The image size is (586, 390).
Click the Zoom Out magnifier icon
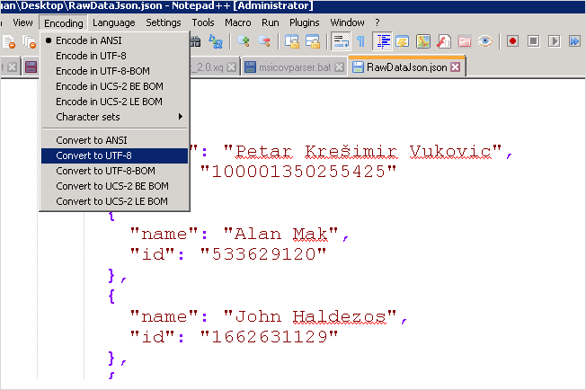pos(264,41)
